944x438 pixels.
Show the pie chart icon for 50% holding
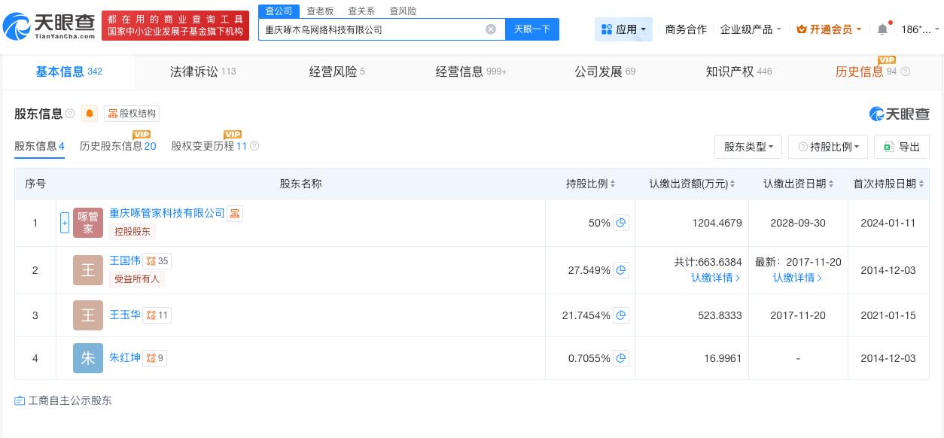tap(621, 223)
